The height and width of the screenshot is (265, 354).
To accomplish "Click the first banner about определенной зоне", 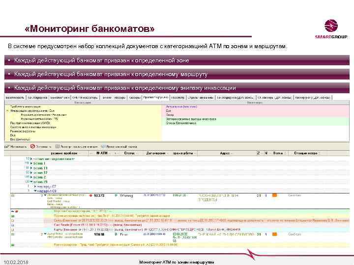I will [177, 60].
